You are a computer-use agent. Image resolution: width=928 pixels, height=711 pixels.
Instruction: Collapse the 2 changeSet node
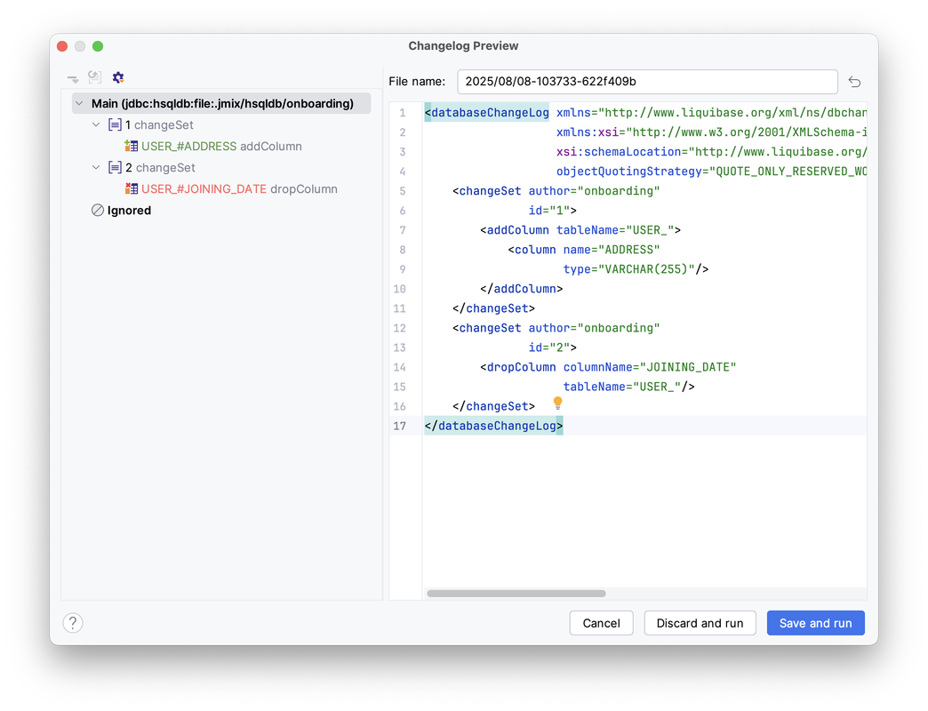pos(96,167)
